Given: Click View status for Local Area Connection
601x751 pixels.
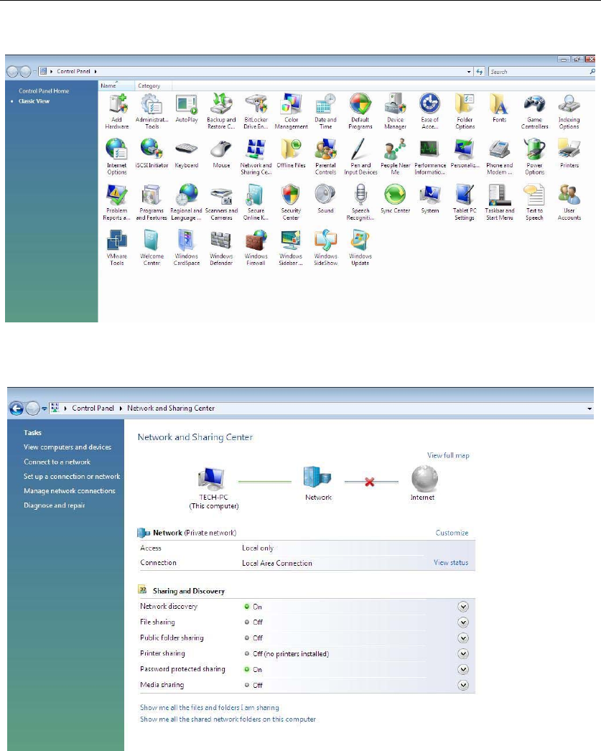Looking at the screenshot, I should point(451,563).
